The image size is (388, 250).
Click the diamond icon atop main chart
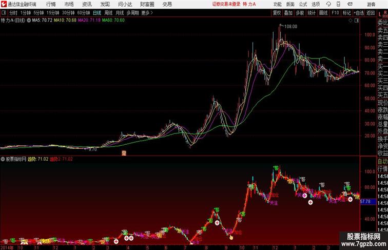point(351,21)
